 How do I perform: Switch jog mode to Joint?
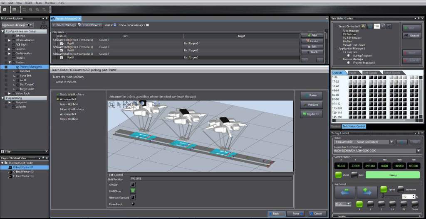point(354,175)
